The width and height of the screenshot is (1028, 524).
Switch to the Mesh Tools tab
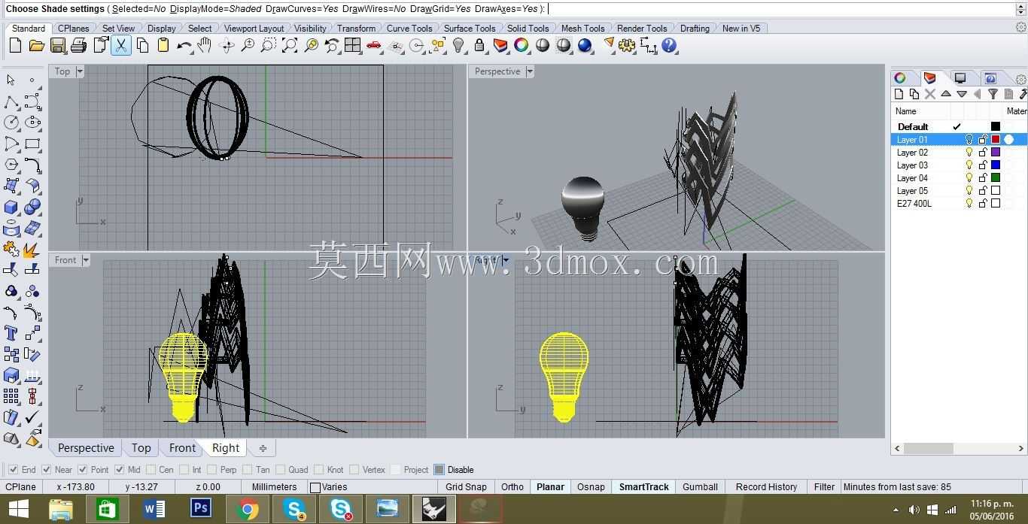(x=582, y=28)
